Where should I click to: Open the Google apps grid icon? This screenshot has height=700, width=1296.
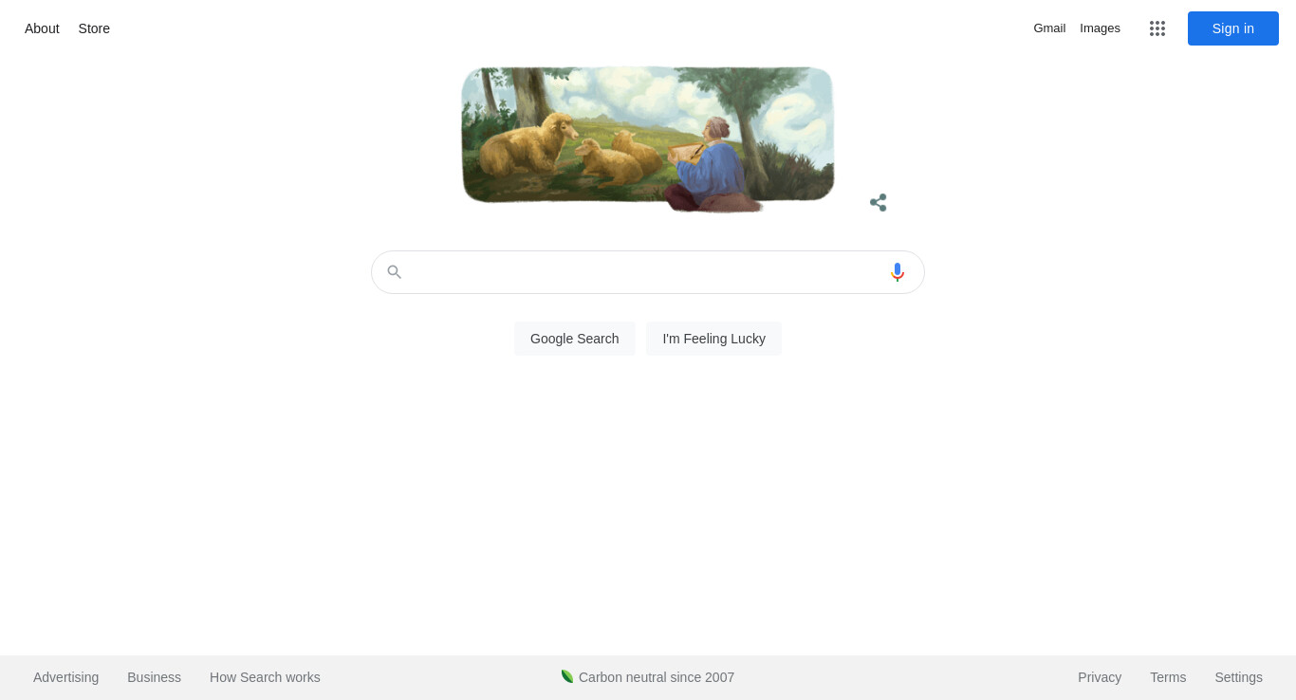pyautogui.click(x=1157, y=28)
